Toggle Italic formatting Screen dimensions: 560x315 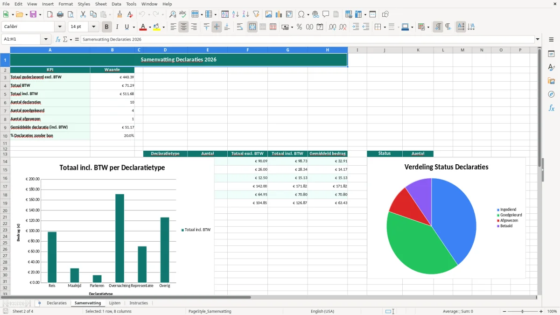click(x=117, y=27)
